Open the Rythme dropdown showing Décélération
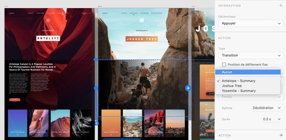Image resolution: width=286 pixels, height=140 pixels. [267, 108]
